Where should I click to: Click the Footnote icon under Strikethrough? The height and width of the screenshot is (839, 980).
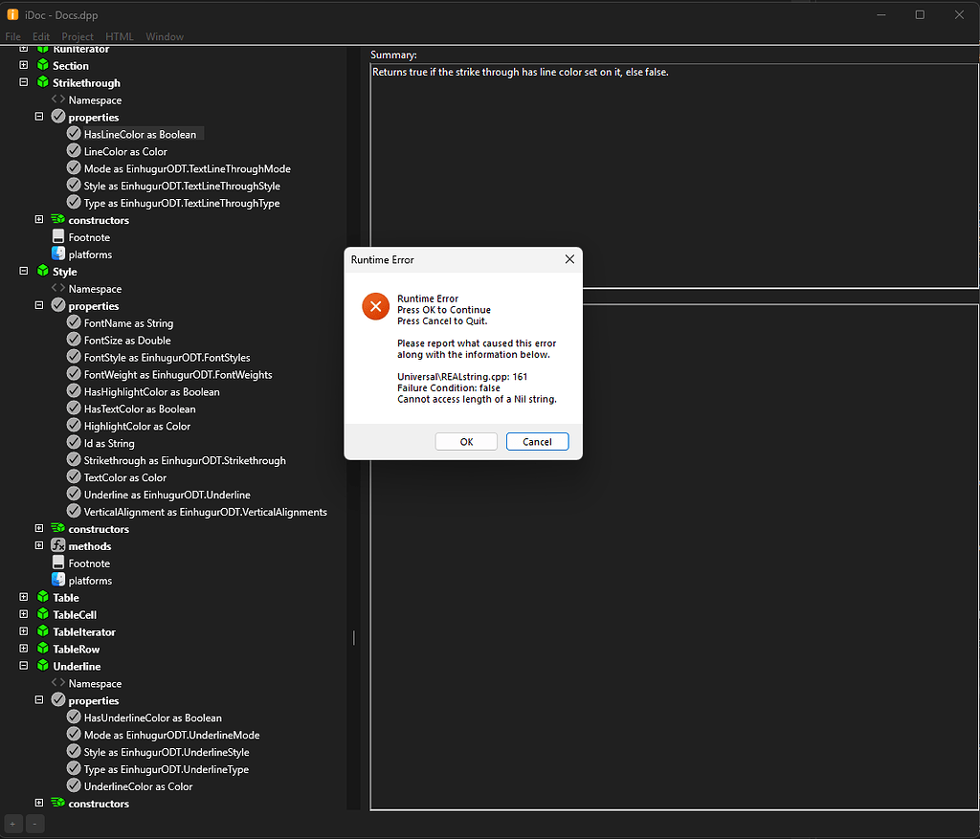(57, 236)
